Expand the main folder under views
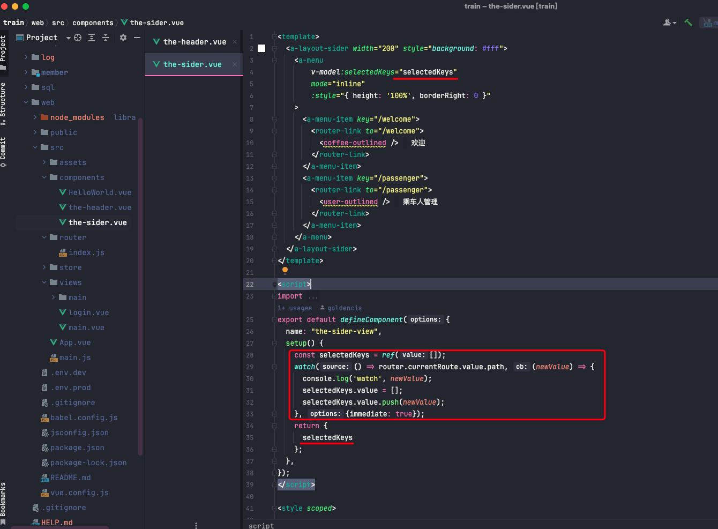 point(53,297)
